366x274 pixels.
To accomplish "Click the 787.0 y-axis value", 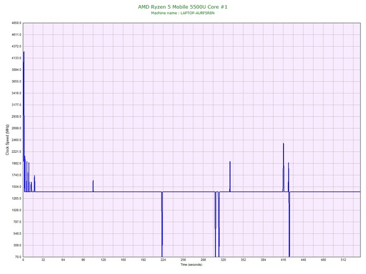I will [17, 222].
